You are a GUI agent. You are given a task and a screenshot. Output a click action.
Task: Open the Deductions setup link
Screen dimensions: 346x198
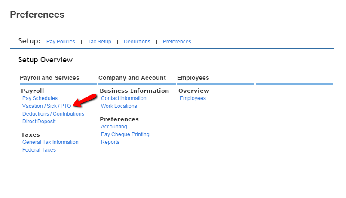pos(137,42)
